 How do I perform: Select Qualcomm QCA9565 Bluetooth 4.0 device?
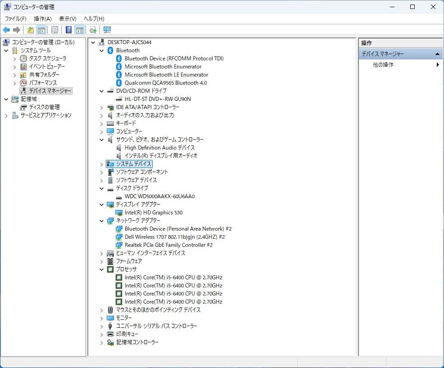tap(165, 82)
